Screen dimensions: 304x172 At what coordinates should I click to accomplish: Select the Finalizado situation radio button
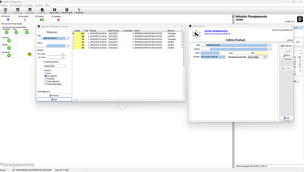click(x=46, y=79)
